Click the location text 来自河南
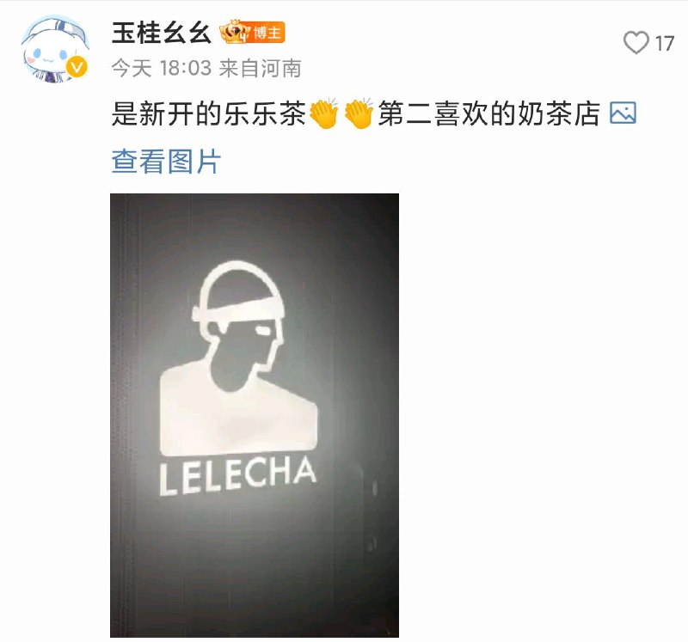 pos(261,69)
